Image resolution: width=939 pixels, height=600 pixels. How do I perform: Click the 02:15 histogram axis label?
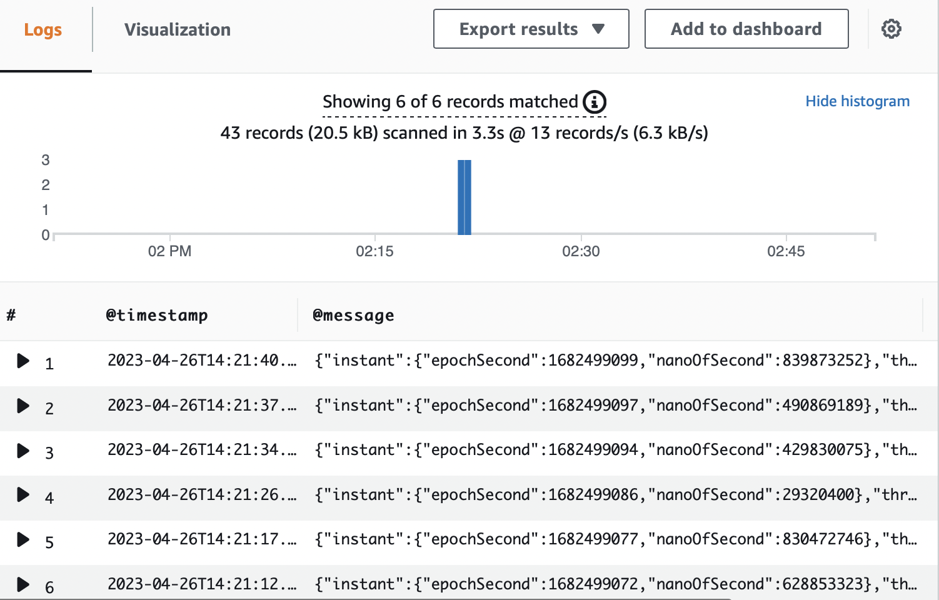(374, 251)
